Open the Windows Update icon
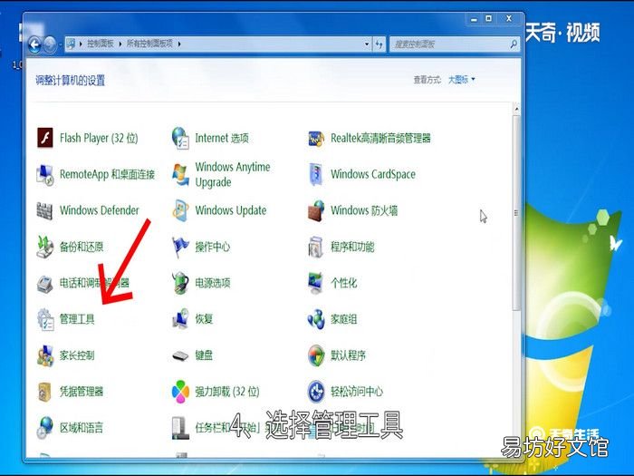Image resolution: width=634 pixels, height=476 pixels. [x=180, y=210]
